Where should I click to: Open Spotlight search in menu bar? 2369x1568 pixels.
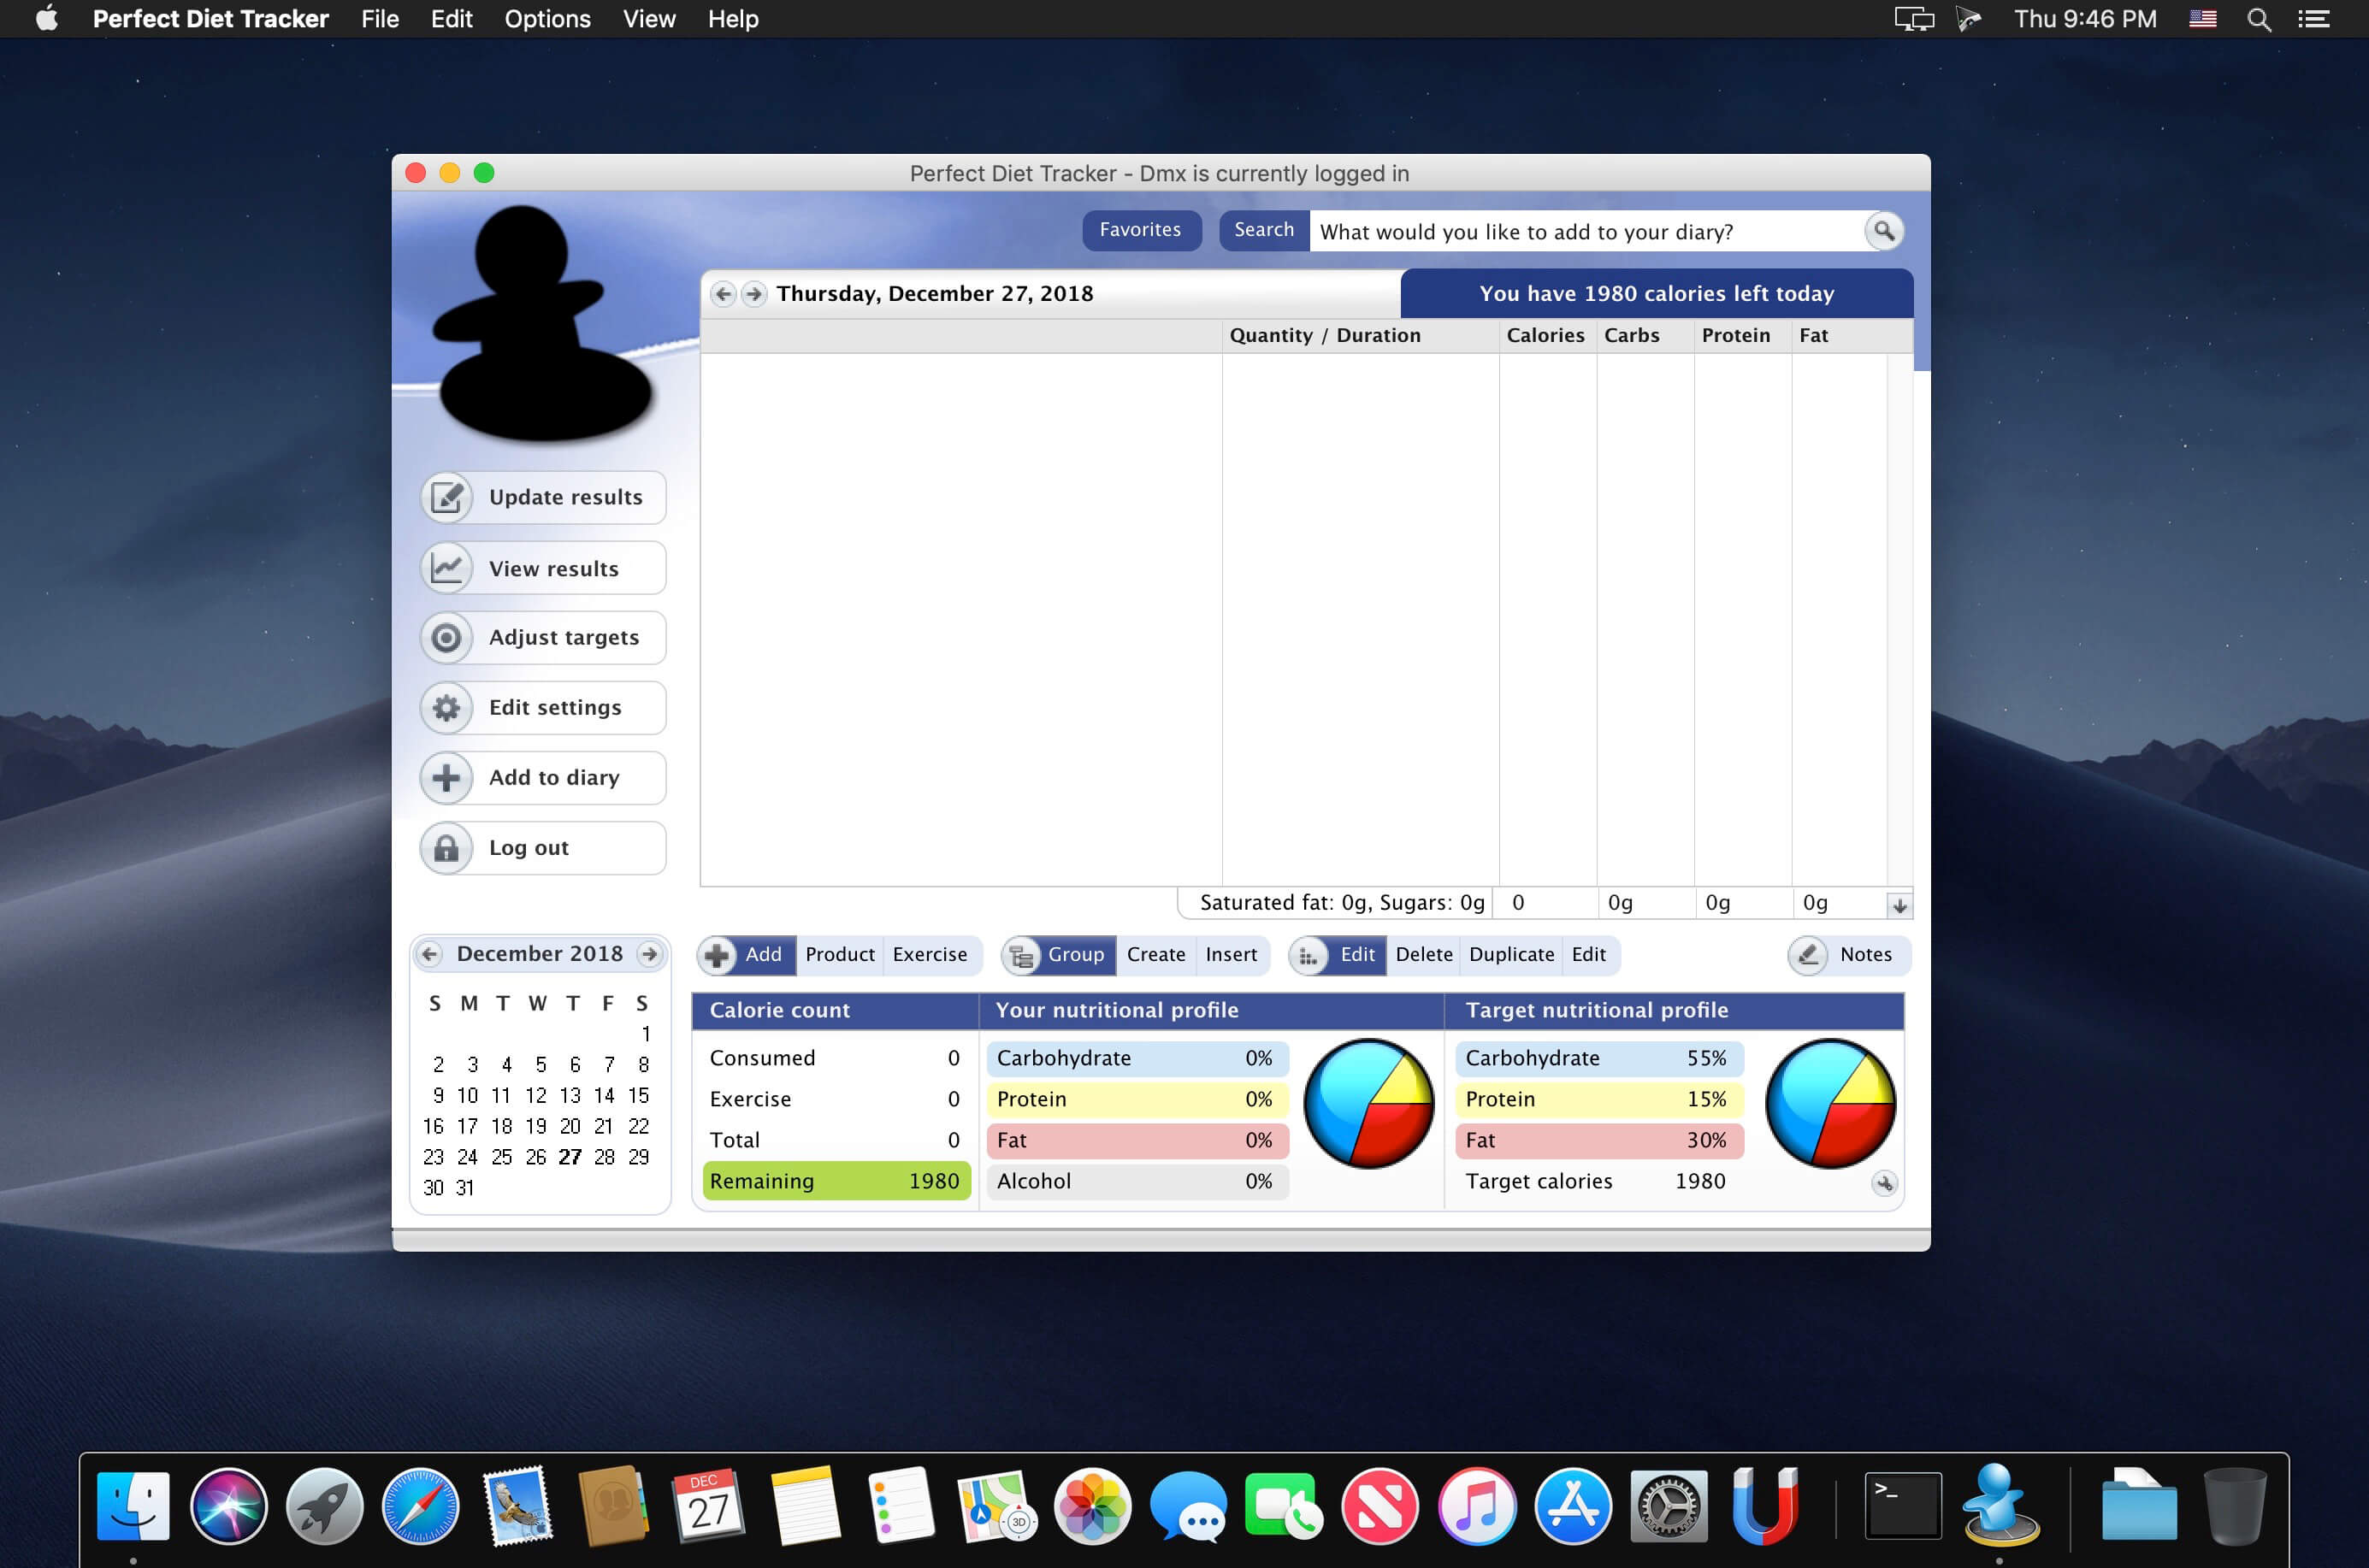(2259, 19)
